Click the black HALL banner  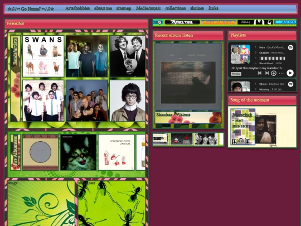(x=255, y=22)
